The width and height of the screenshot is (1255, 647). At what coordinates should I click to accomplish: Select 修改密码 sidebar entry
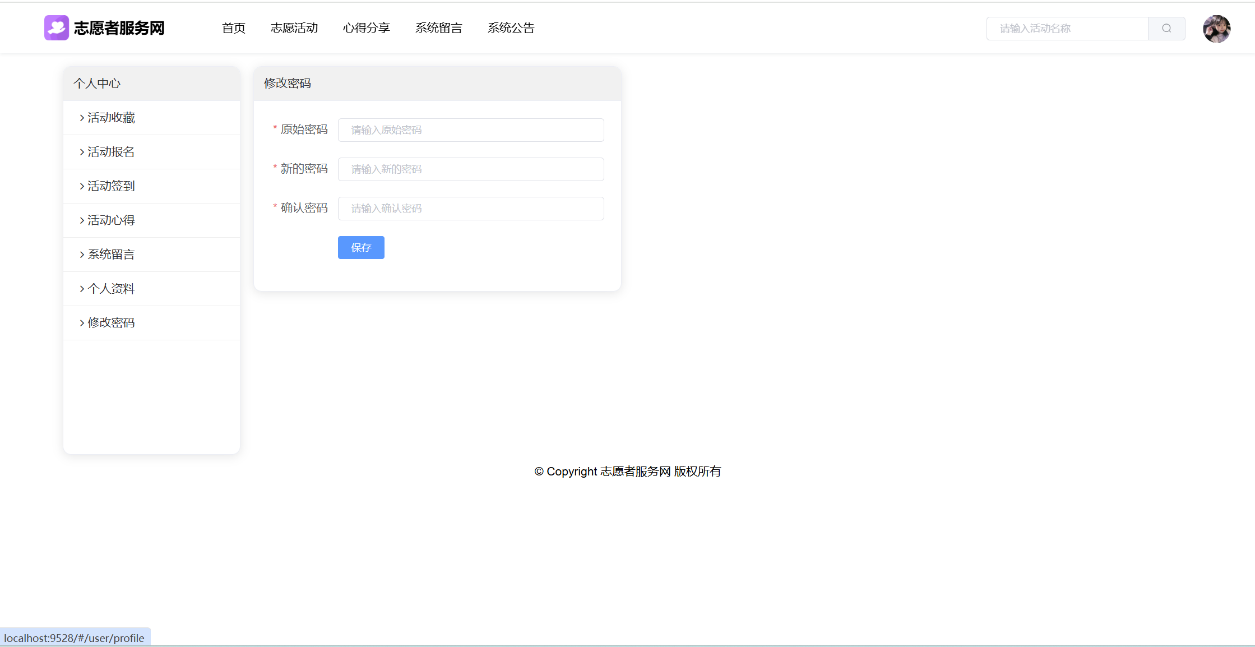tap(111, 323)
